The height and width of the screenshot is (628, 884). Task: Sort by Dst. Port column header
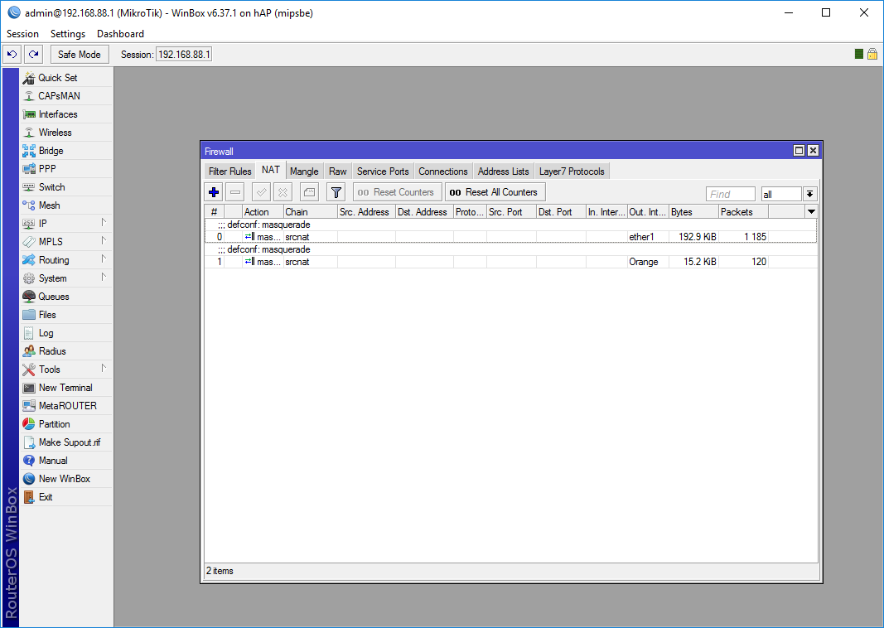click(561, 212)
